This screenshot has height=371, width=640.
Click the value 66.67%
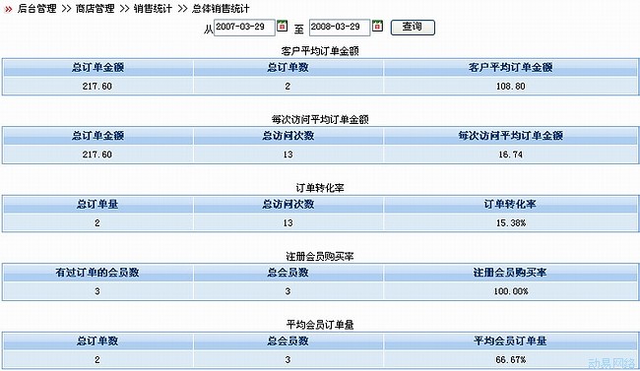tap(511, 359)
